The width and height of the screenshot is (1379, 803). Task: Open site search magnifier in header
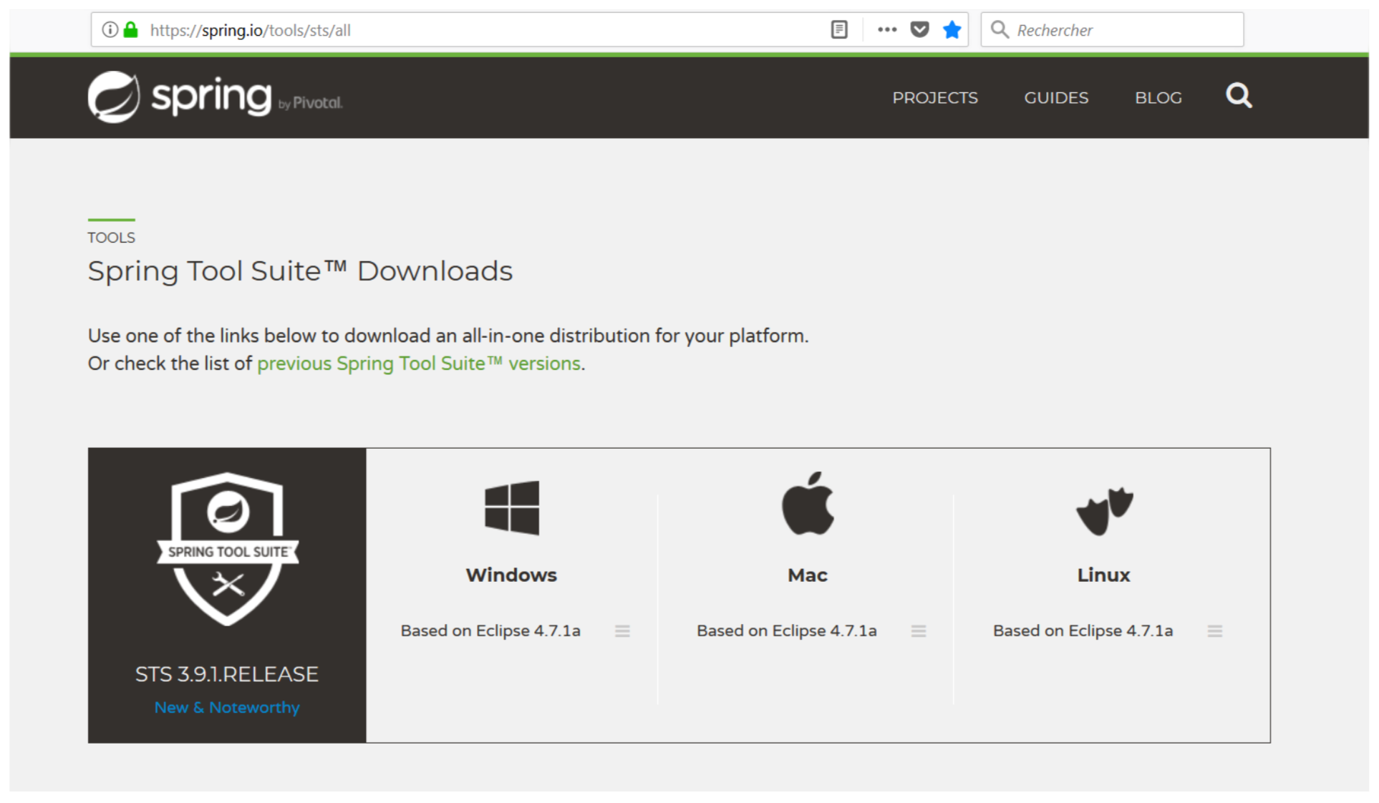(1239, 96)
